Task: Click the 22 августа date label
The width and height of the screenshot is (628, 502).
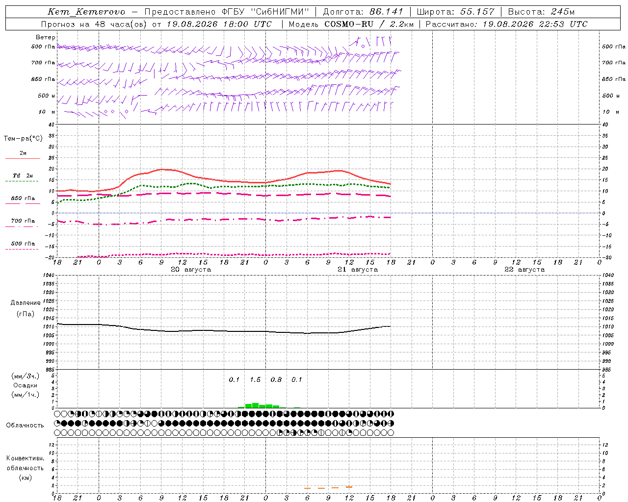Action: 524,270
